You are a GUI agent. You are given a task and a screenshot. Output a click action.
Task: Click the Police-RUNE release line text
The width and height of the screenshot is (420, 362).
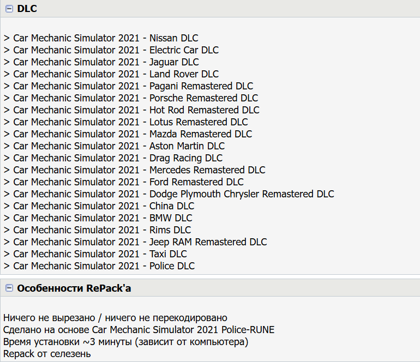tap(139, 330)
